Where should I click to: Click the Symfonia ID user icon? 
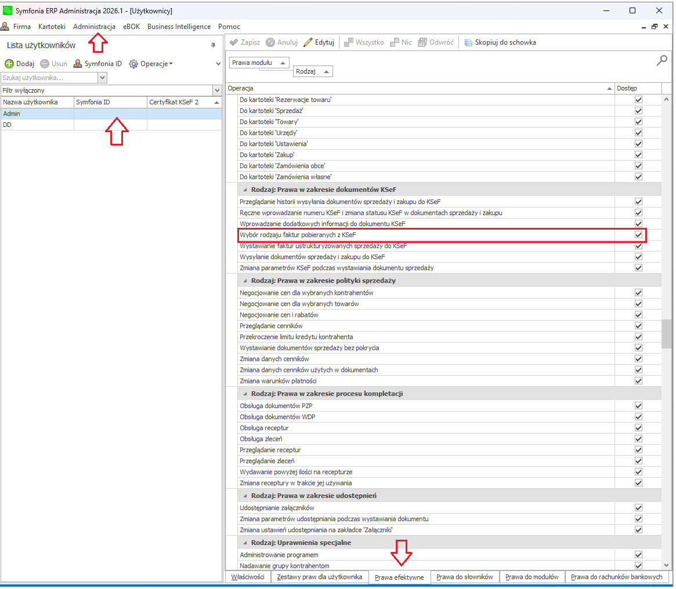78,64
